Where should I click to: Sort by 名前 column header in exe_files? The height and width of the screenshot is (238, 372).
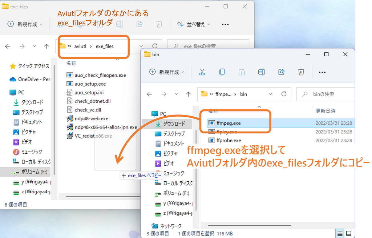tap(71, 63)
